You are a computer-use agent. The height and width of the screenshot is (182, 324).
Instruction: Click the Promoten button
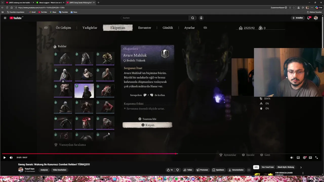pyautogui.click(x=202, y=170)
